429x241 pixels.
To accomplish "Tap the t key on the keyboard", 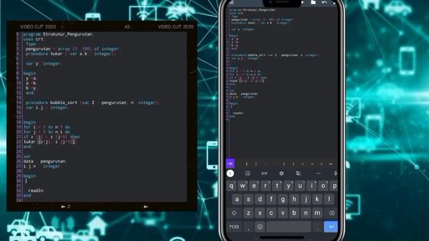I will pyautogui.click(x=277, y=186).
